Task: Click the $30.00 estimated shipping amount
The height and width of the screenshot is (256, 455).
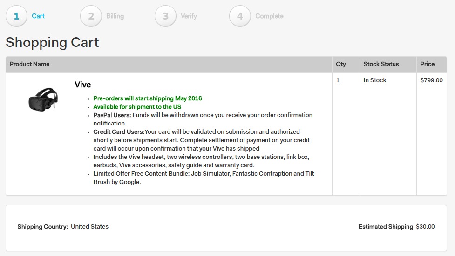Action: (425, 227)
